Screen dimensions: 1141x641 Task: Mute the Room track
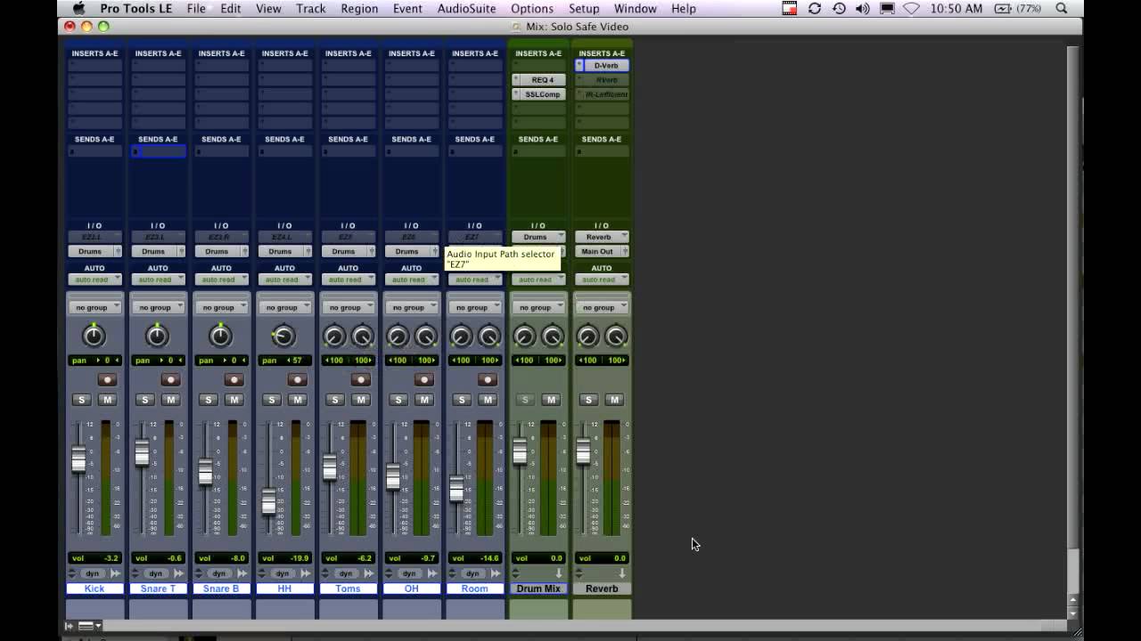coord(488,400)
